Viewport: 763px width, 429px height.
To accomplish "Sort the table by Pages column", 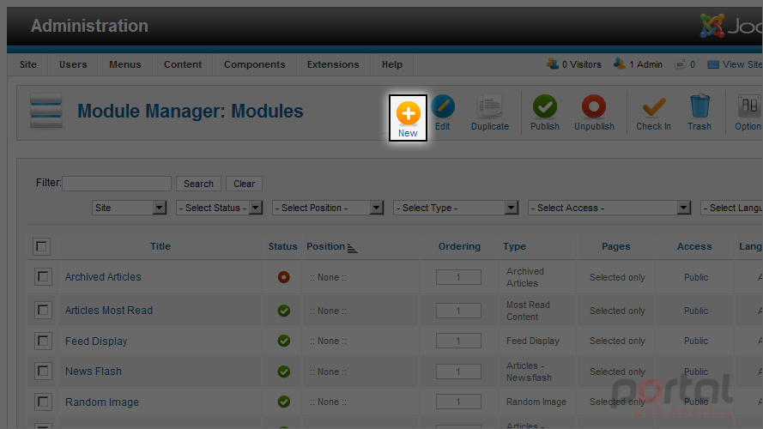I will (x=616, y=246).
